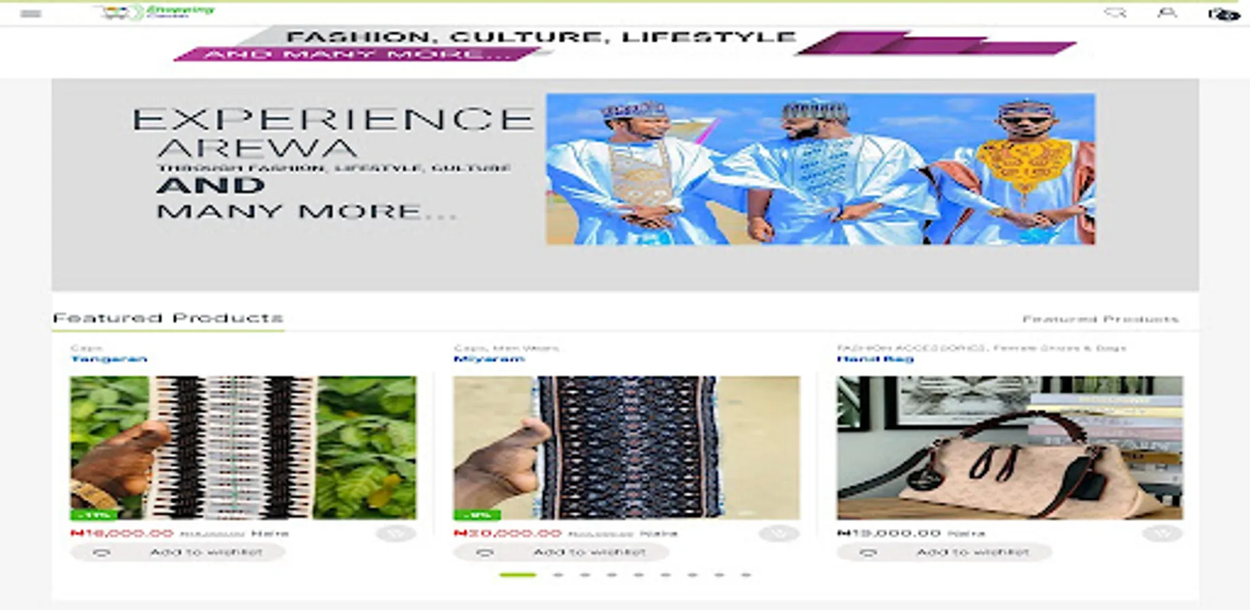Click the Hand Bag product image
Screen dimensions: 1250x610
tap(1009, 448)
